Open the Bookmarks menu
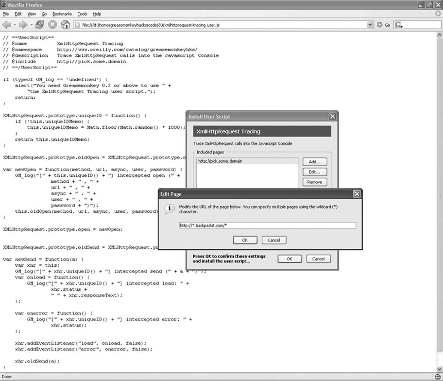Screen dimensions: 443x381 62,14
